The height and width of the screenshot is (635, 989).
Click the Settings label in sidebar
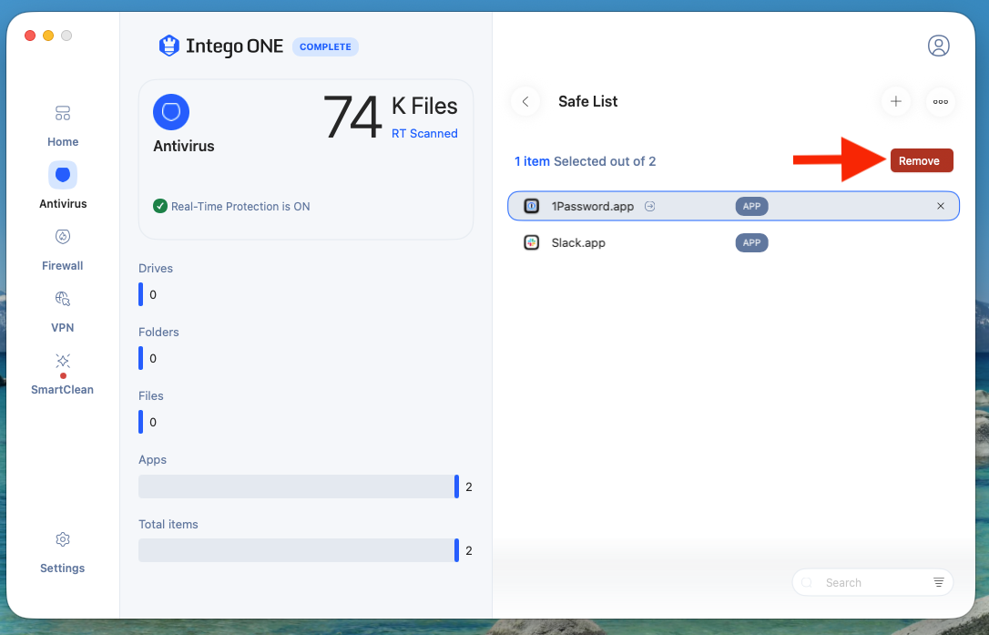tap(63, 568)
